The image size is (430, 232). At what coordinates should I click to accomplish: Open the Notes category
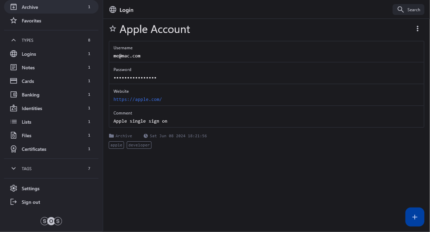[x=28, y=68]
